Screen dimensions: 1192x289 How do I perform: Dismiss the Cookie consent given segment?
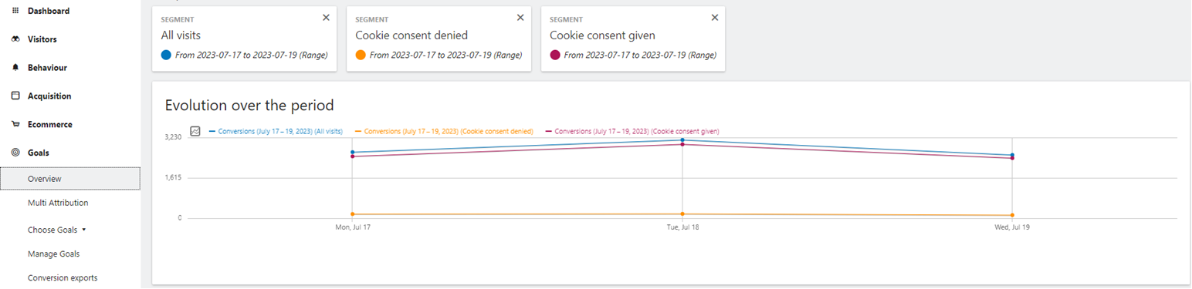click(714, 17)
